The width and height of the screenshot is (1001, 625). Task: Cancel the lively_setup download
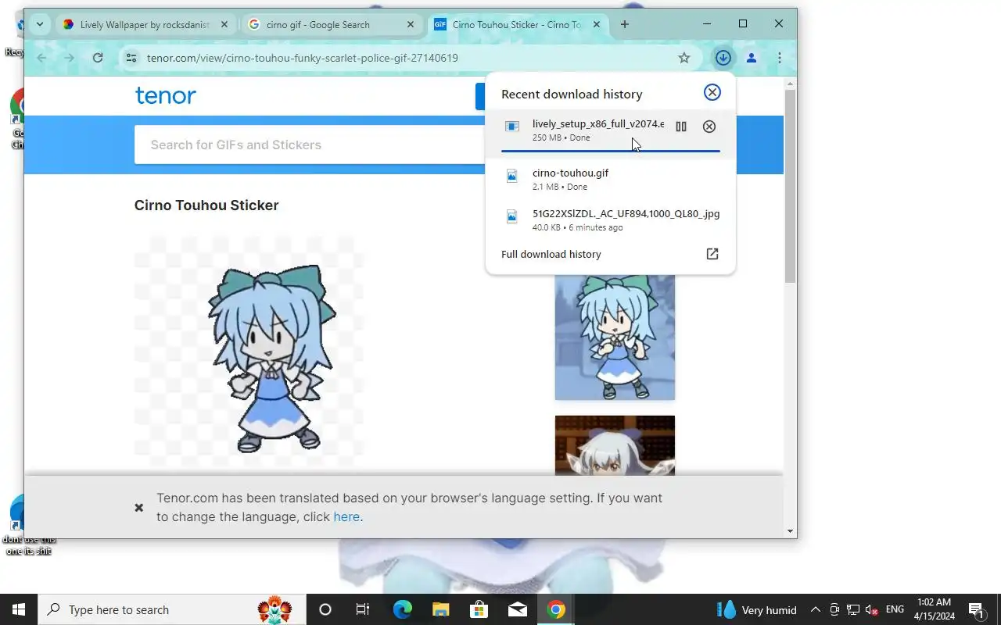[709, 127]
